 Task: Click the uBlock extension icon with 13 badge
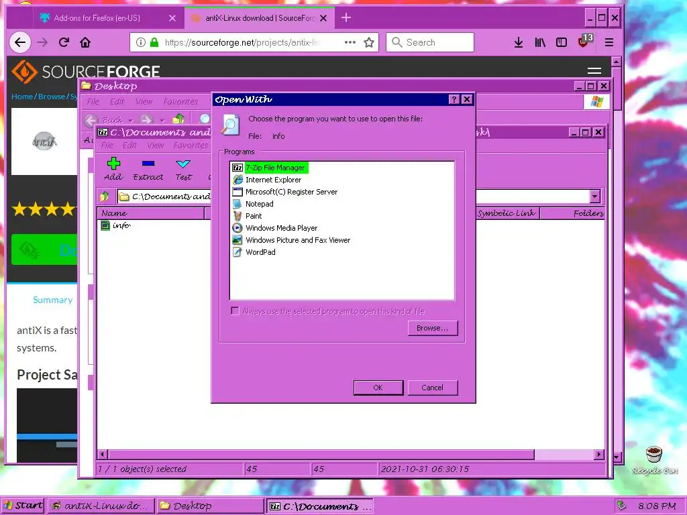(585, 41)
